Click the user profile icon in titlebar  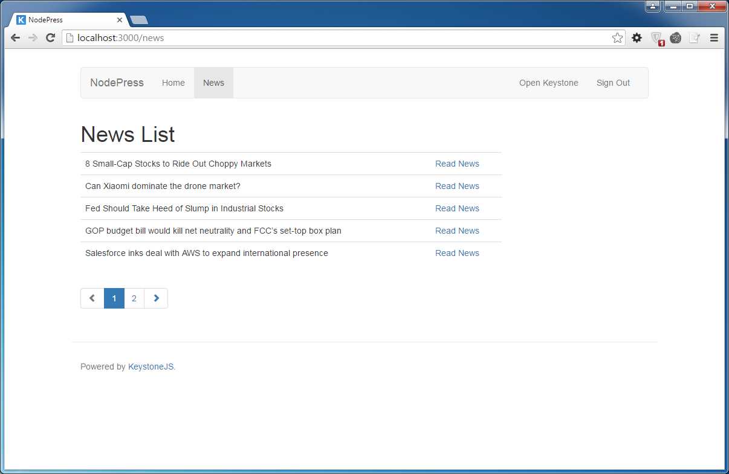652,6
